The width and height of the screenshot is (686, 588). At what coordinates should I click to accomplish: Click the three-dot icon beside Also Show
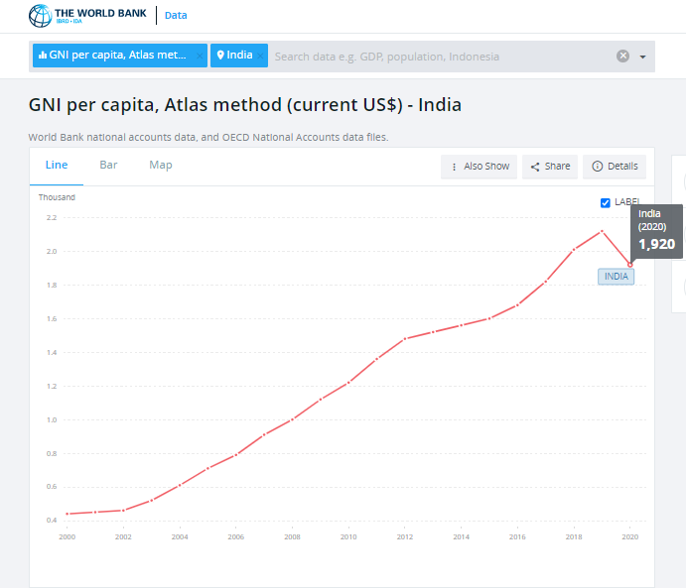pos(454,167)
